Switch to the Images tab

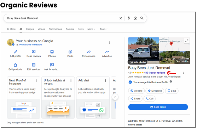30,29
